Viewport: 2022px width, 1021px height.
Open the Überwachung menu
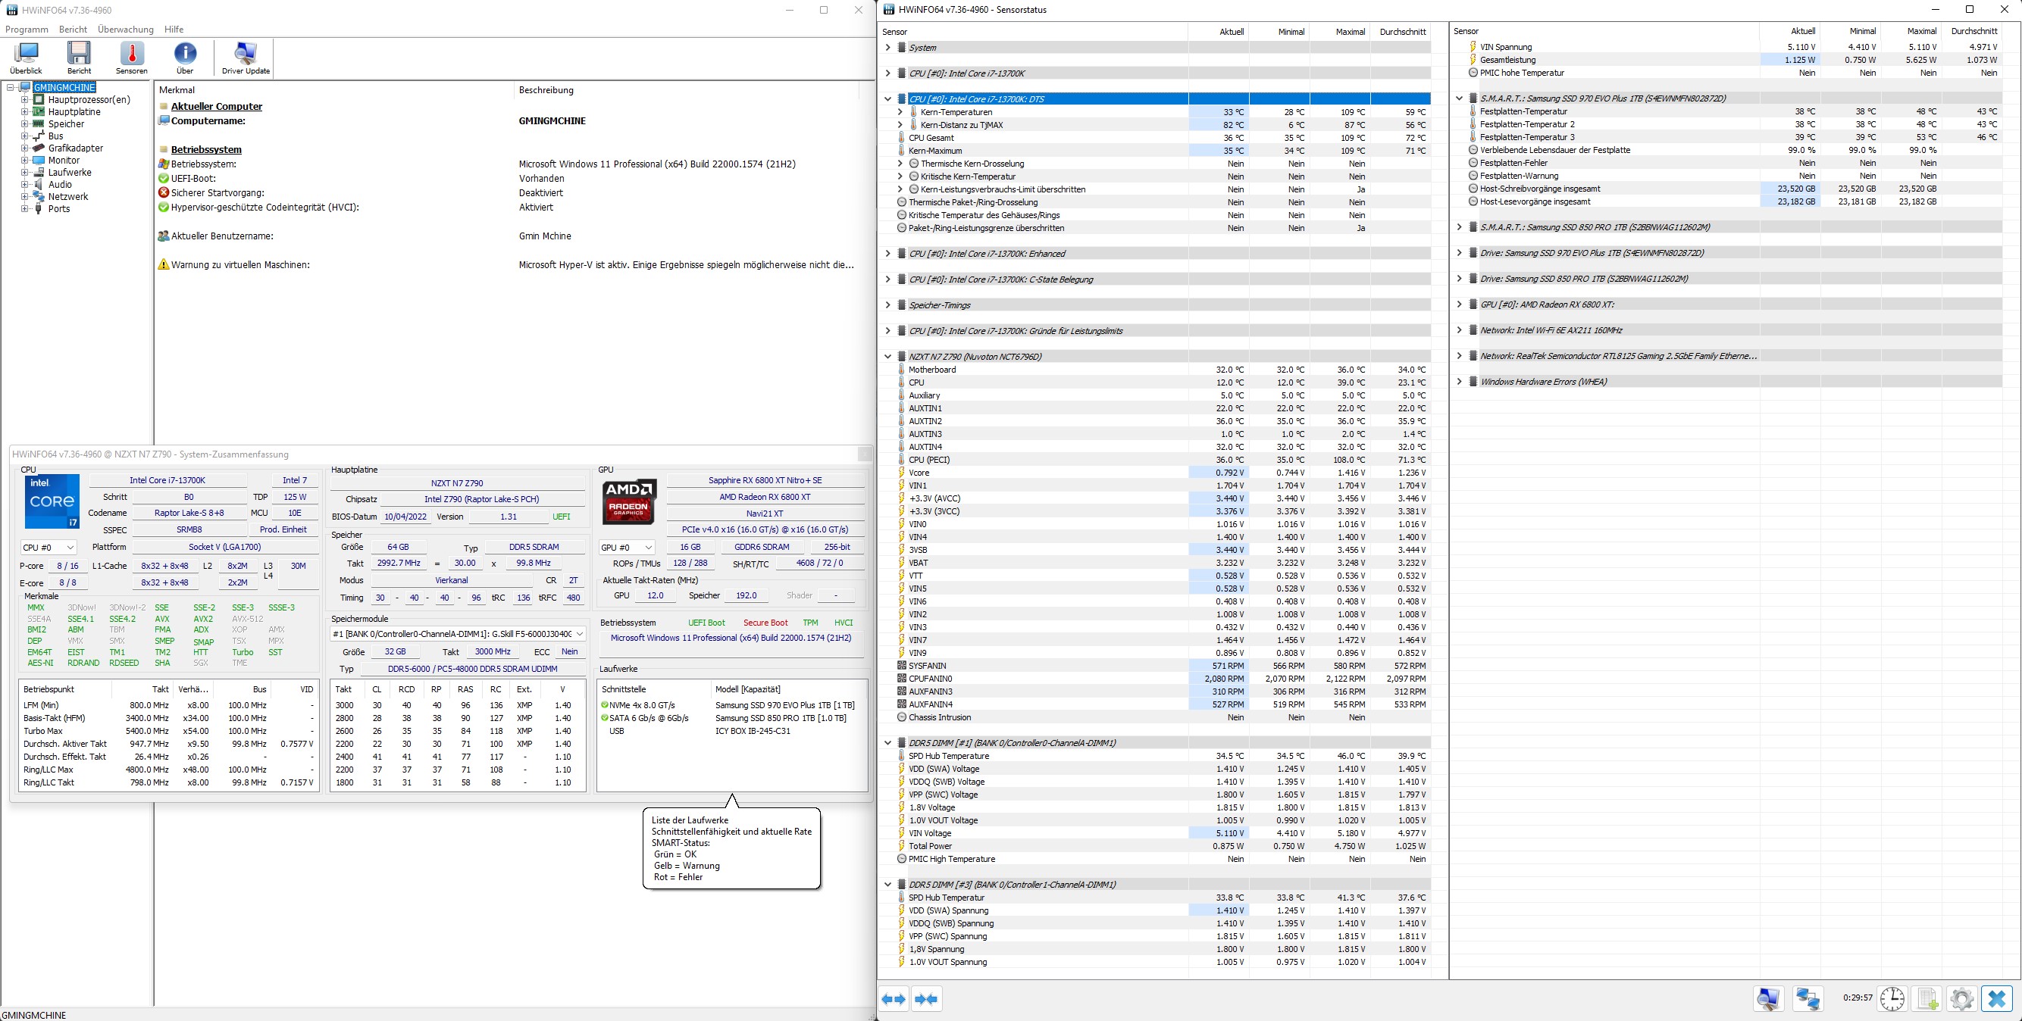126,29
